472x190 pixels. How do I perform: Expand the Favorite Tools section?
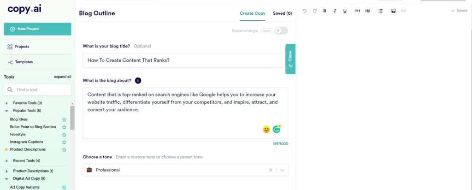[x=7, y=103]
